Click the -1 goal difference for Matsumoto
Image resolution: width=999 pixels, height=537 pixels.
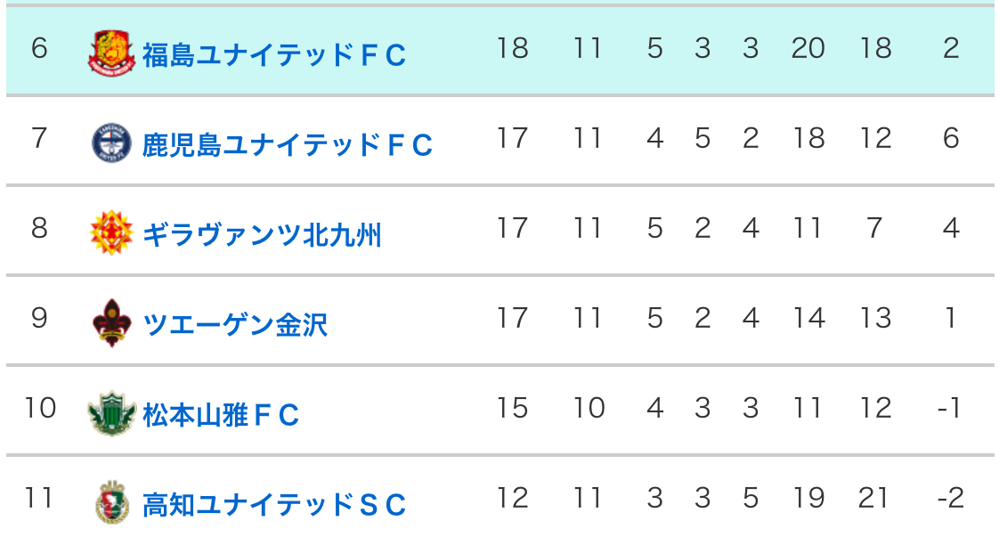pos(949,408)
